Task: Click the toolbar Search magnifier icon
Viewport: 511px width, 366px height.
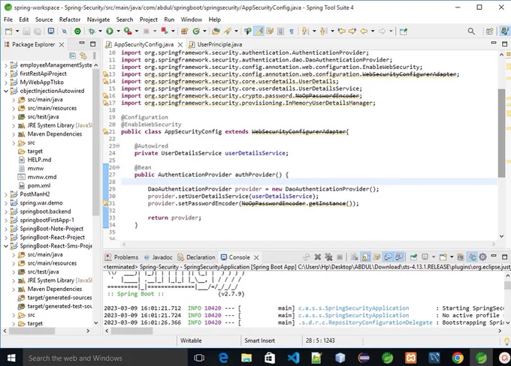Action: (x=471, y=31)
